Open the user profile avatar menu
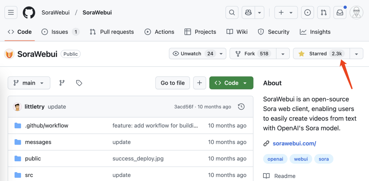 pyautogui.click(x=356, y=13)
